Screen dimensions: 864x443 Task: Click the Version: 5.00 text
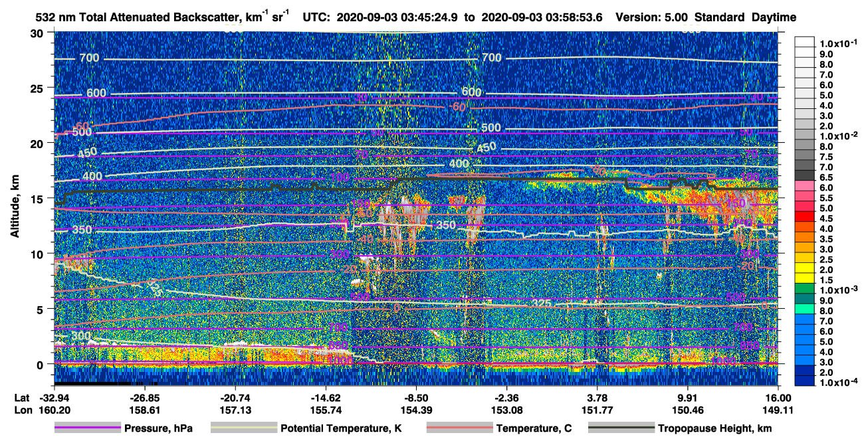pos(652,18)
